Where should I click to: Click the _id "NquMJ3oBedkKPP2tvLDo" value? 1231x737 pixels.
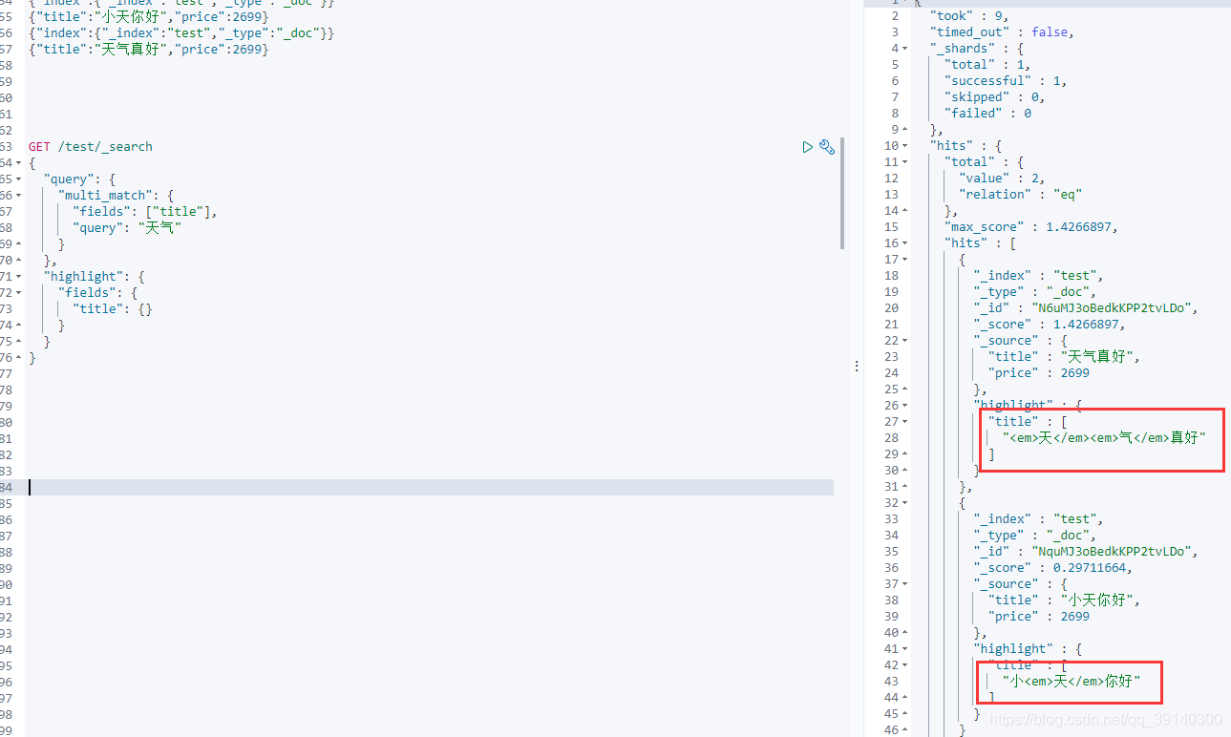click(x=1113, y=552)
